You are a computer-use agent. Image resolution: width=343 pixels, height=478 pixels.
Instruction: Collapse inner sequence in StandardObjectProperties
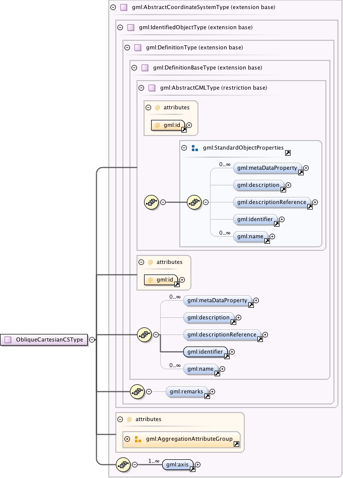point(206,202)
